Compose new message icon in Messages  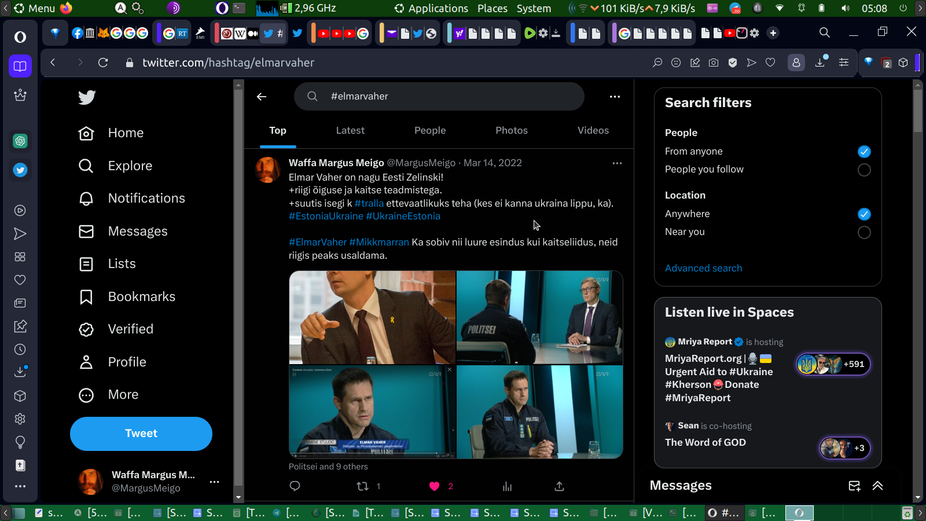(854, 486)
